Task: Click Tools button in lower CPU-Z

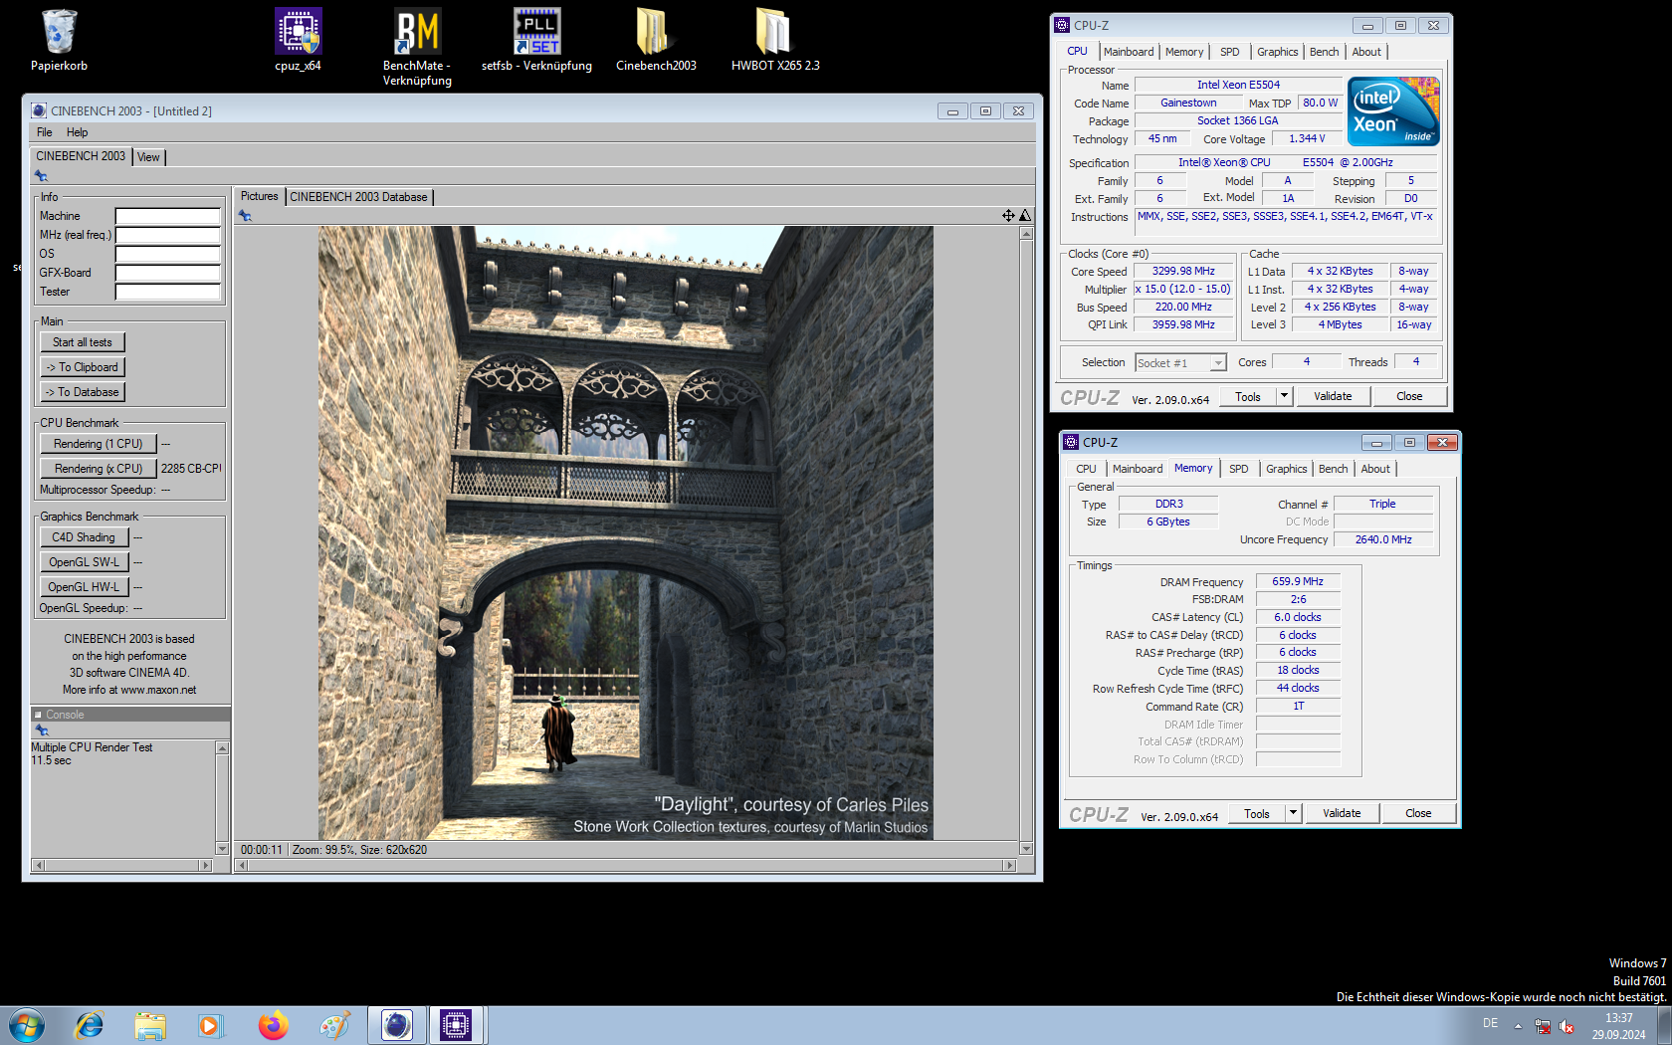Action: tap(1257, 813)
